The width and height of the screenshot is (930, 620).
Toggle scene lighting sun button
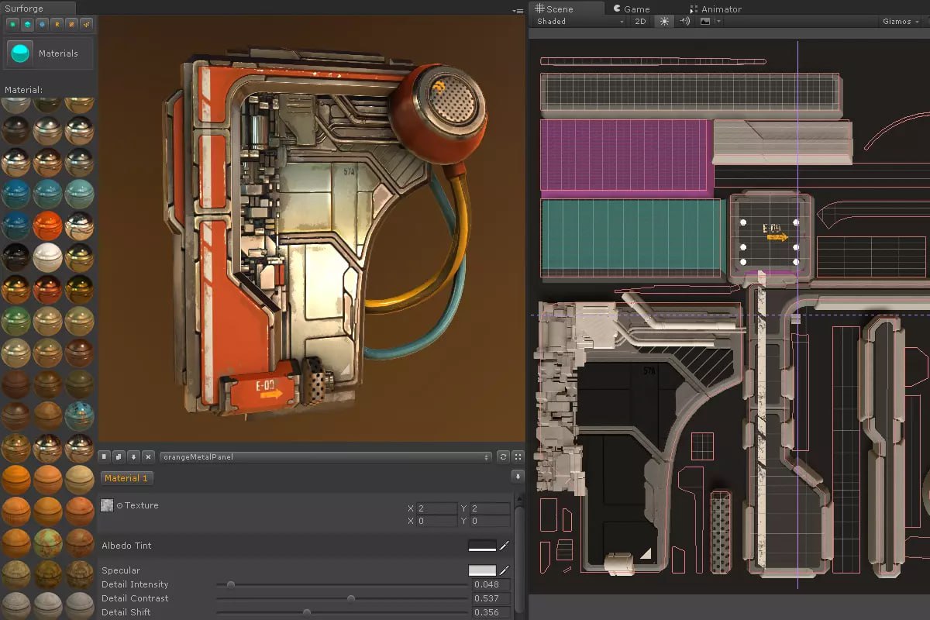click(x=663, y=22)
